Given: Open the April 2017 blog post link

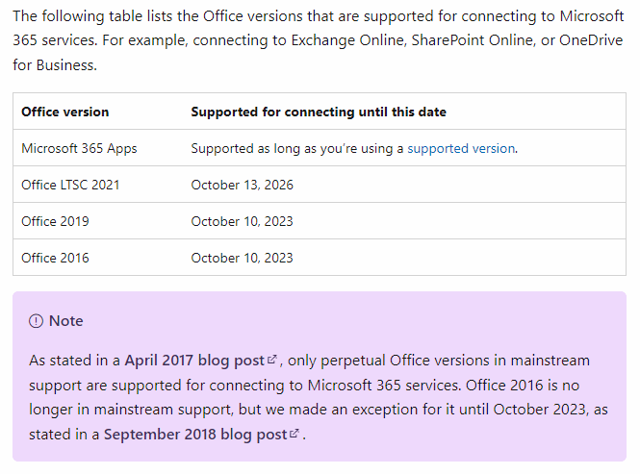Looking at the screenshot, I should (194, 361).
